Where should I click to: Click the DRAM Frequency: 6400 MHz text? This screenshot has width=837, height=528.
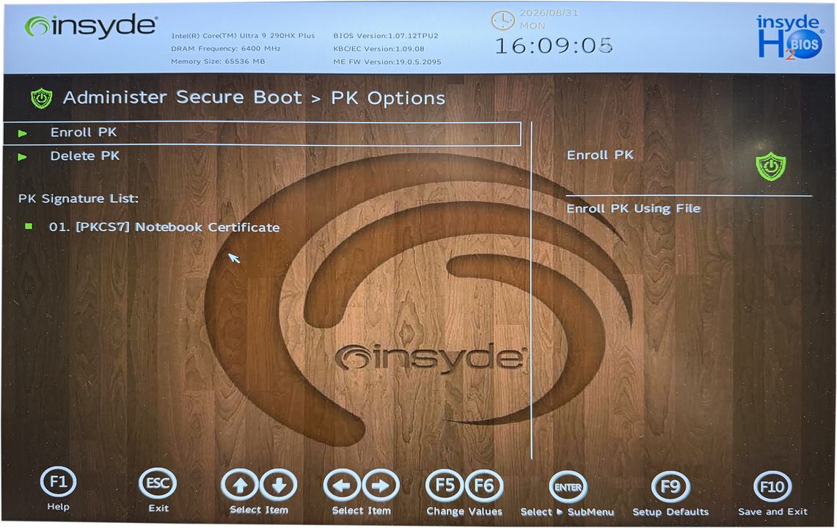click(x=226, y=48)
